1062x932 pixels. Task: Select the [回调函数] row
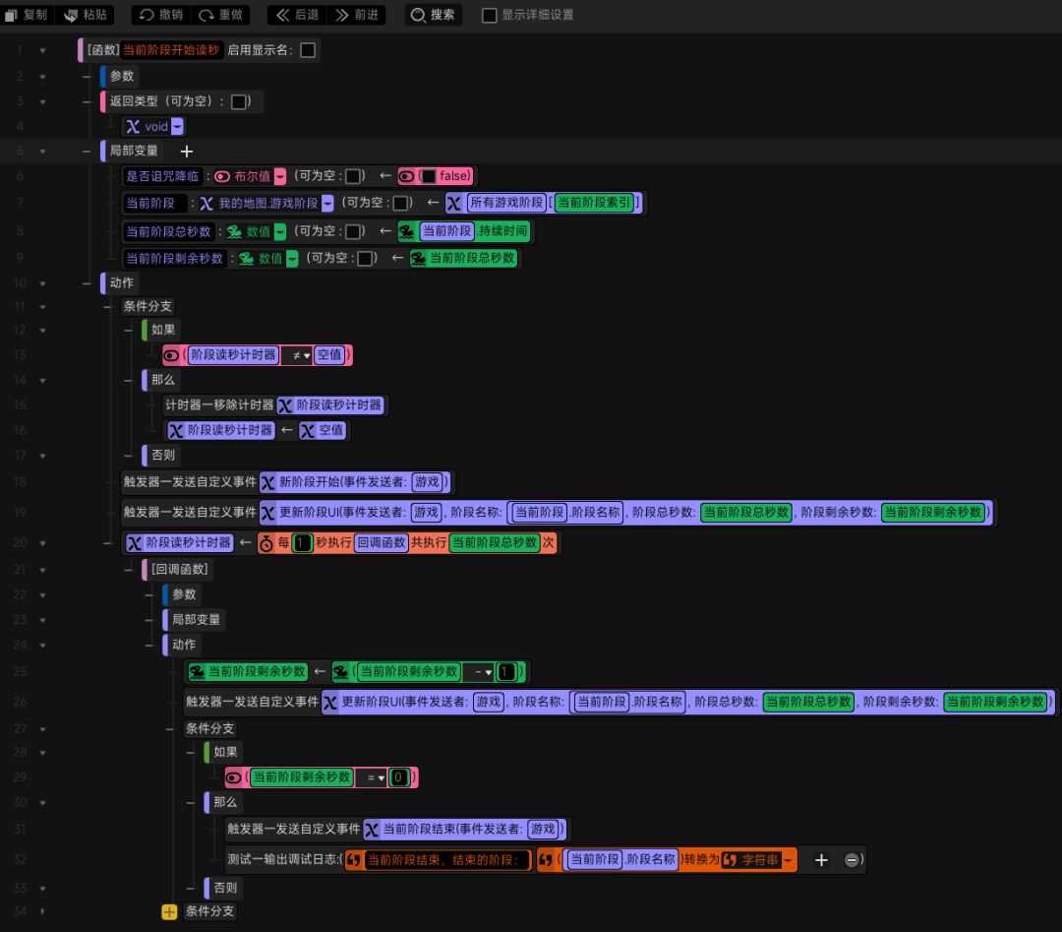179,570
